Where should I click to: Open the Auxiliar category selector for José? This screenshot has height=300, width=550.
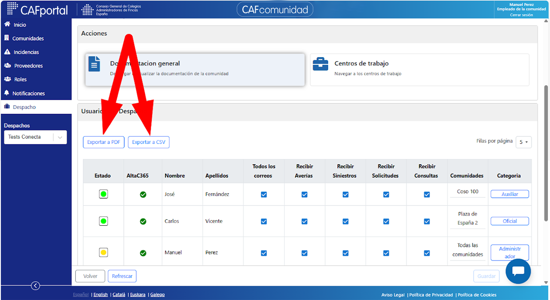pyautogui.click(x=510, y=194)
